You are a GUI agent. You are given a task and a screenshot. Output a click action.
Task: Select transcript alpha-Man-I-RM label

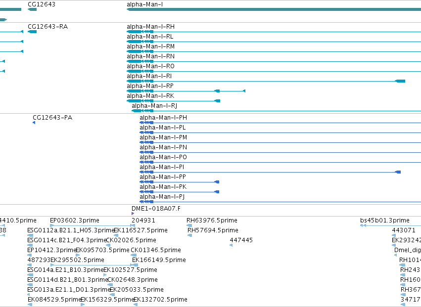(x=150, y=46)
